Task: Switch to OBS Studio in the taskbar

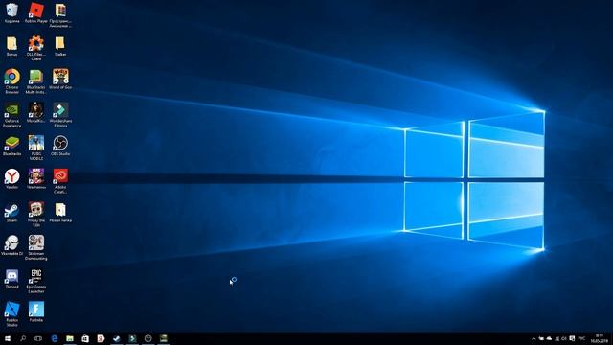Action: 148,338
